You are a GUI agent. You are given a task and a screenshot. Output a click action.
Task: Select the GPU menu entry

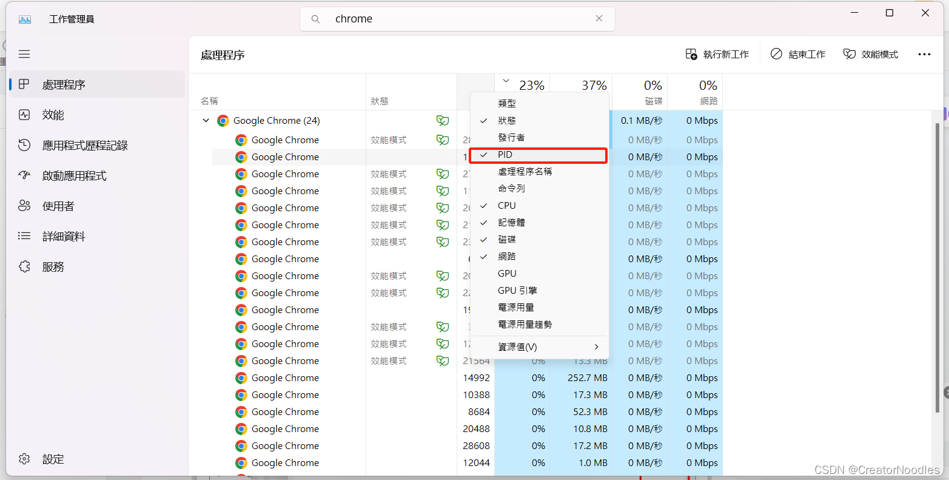[539, 274]
